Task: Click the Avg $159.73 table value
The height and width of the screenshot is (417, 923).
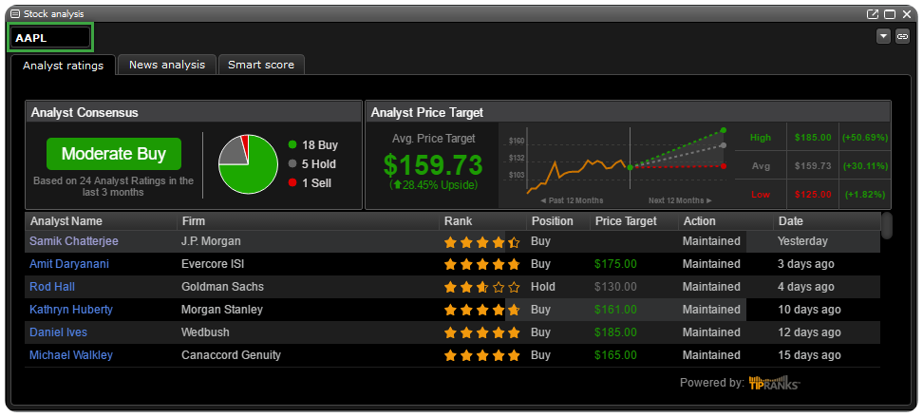Action: tap(813, 166)
